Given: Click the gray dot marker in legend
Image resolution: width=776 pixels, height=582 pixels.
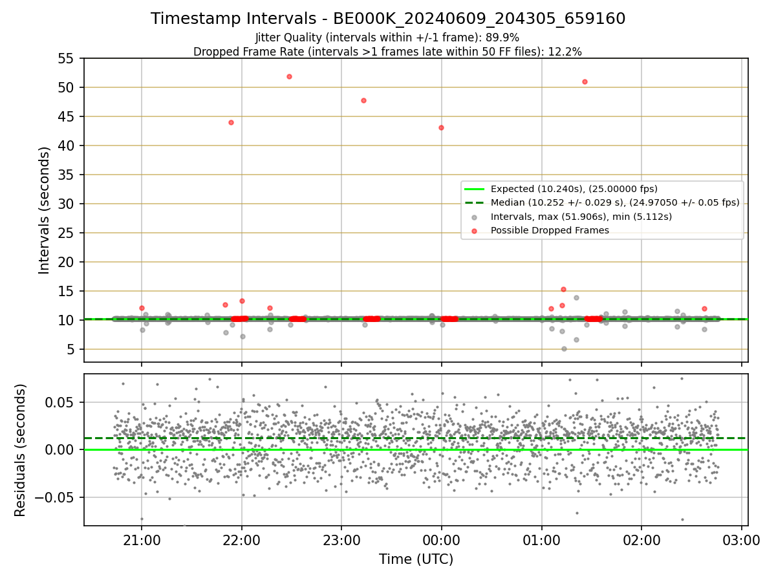Looking at the screenshot, I should (x=474, y=217).
